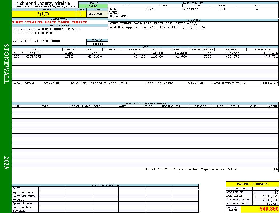Click 100 + FEET topo entry

[118, 17]
